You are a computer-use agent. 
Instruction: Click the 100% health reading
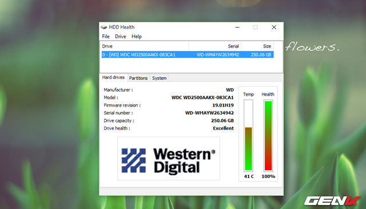[268, 176]
